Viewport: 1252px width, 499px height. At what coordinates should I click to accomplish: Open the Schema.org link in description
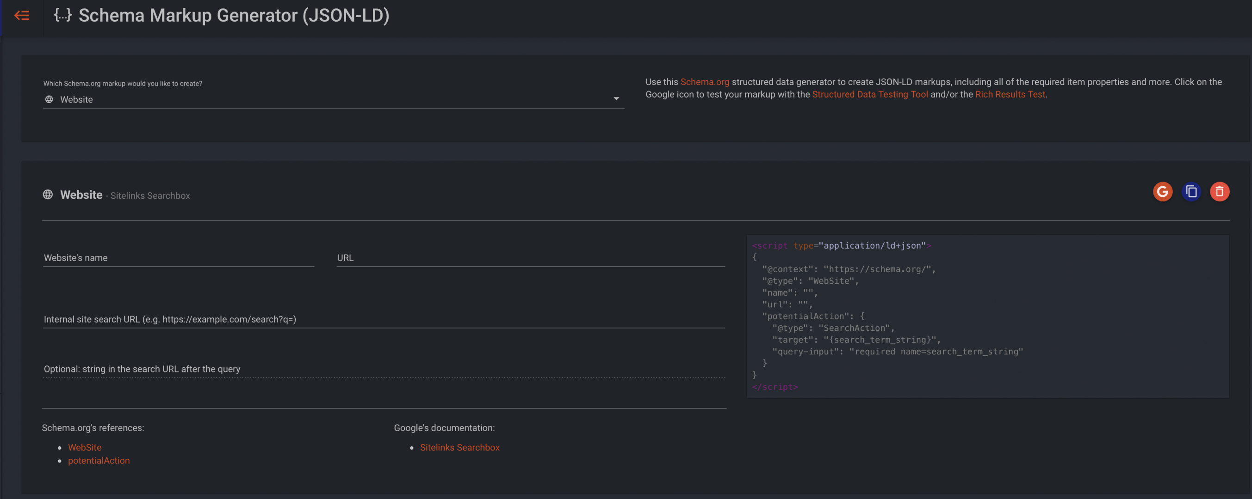(x=704, y=81)
